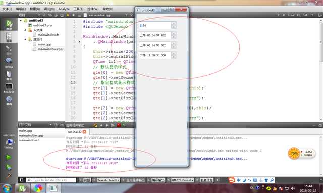This screenshot has width=323, height=193.
Task: Open the 文件(F) menu
Action: [x=7, y=9]
